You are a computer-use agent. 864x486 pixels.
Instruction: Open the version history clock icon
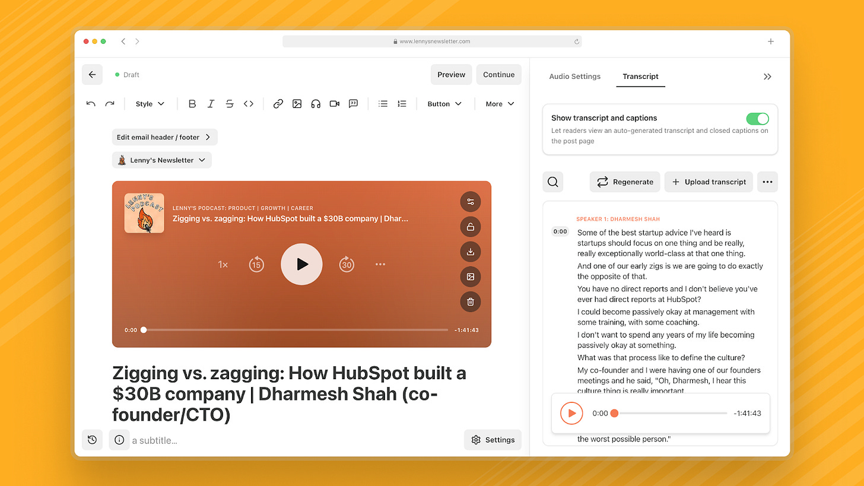[92, 440]
